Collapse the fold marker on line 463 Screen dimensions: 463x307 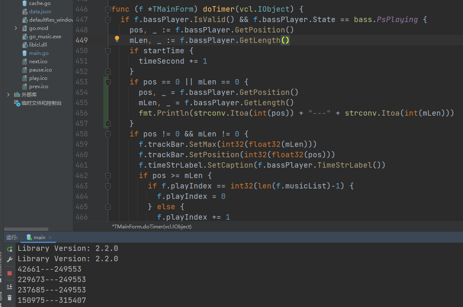tap(108, 186)
